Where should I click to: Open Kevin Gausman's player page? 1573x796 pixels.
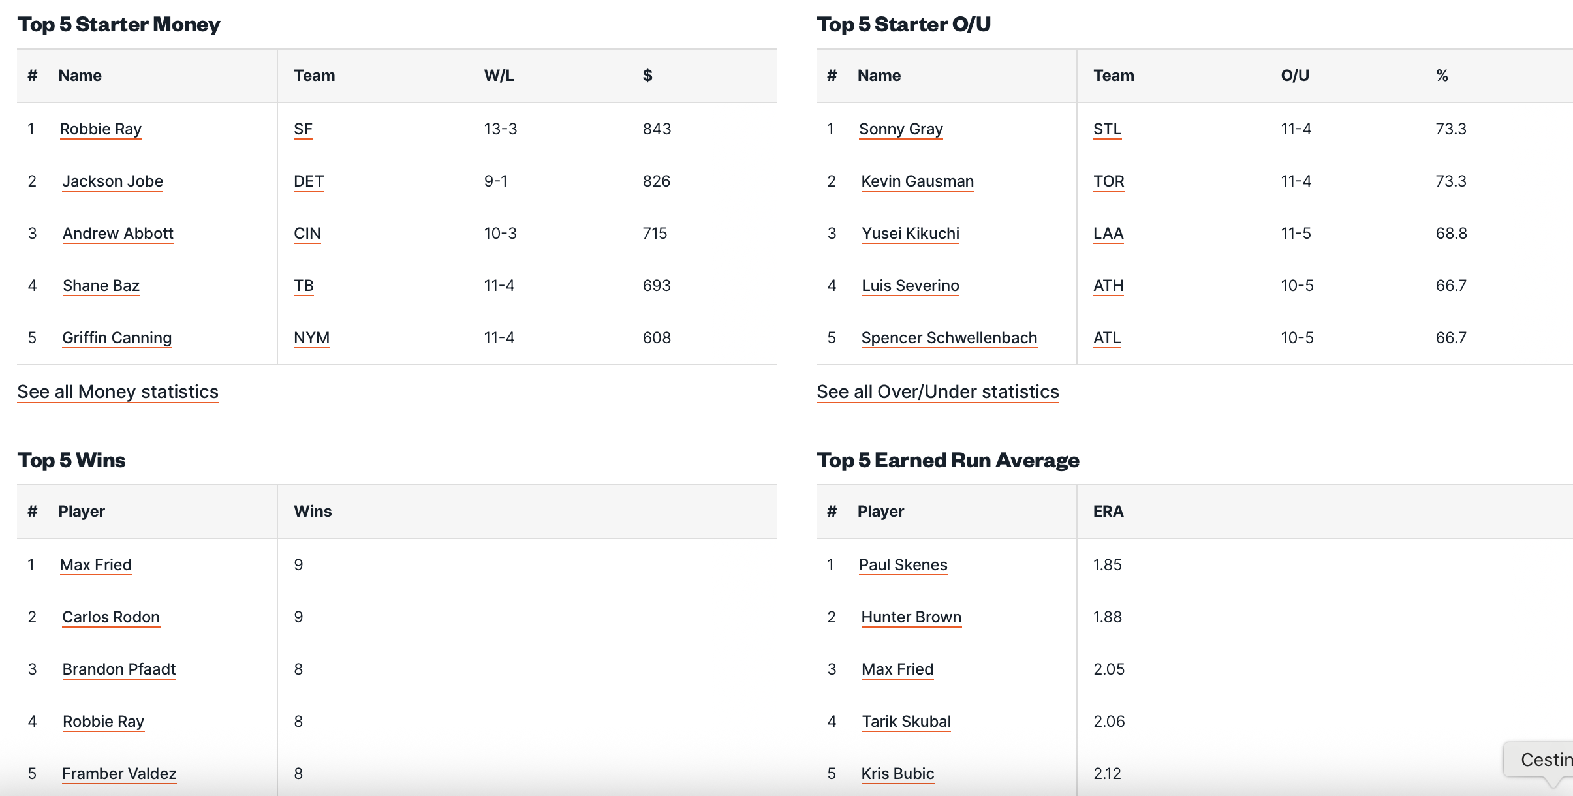(x=917, y=181)
